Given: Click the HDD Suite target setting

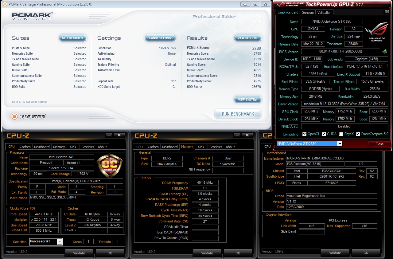Looking at the screenshot, I should 137,87.
